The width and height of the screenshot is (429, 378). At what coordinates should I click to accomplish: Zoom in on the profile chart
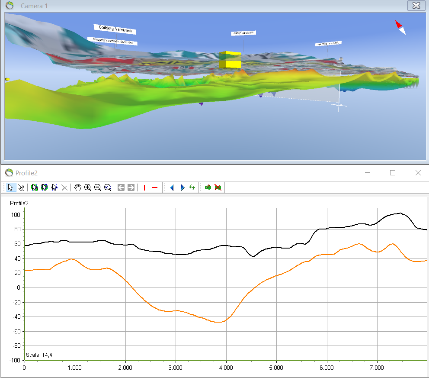click(x=87, y=187)
